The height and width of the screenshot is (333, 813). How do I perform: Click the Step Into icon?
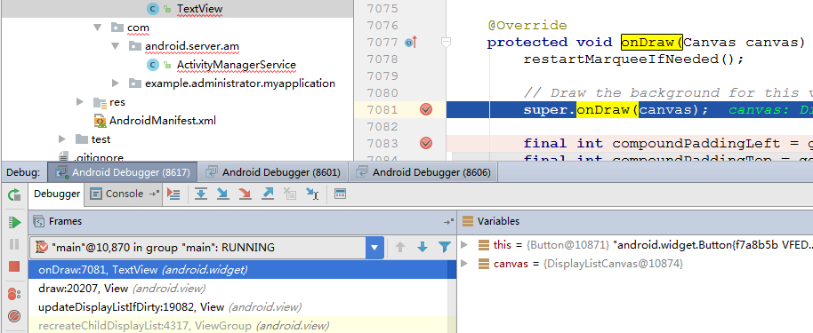[223, 194]
